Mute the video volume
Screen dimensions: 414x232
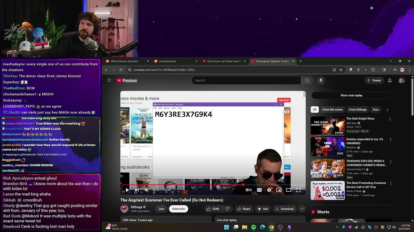[x=147, y=190]
